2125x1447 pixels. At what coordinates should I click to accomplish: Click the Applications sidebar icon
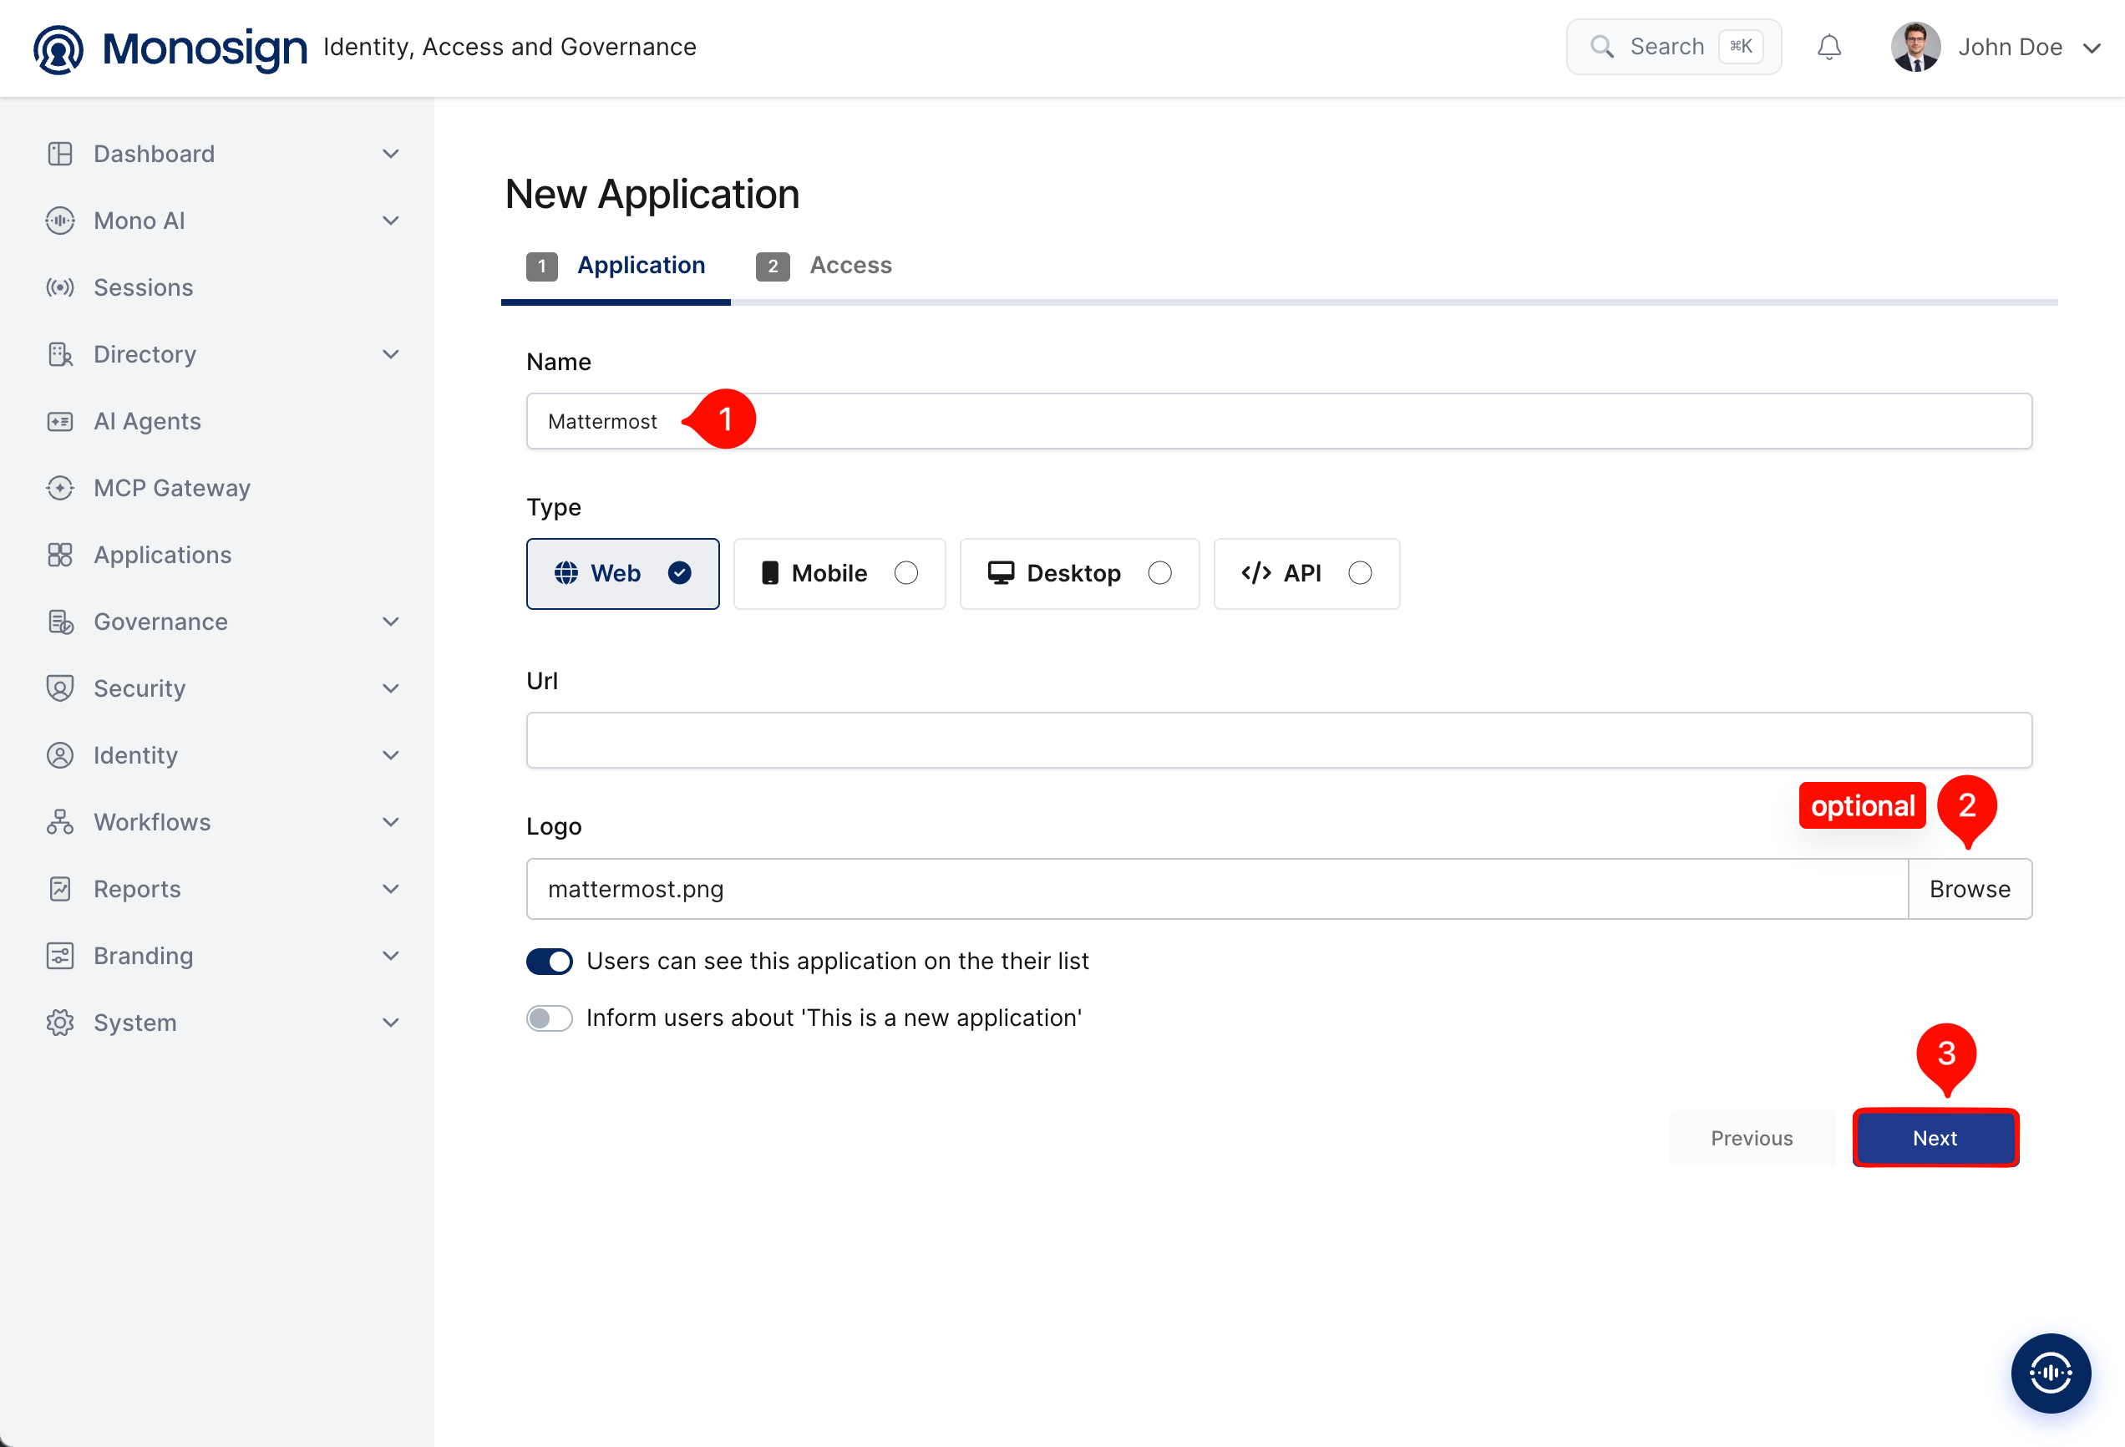(x=60, y=554)
